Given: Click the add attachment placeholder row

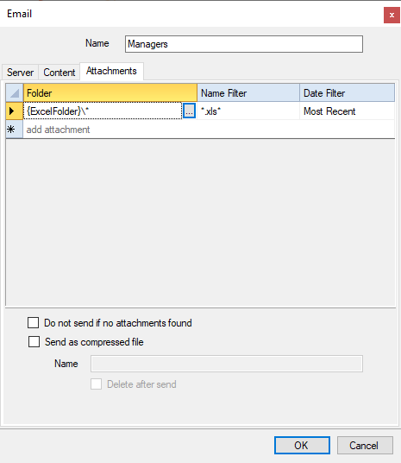Looking at the screenshot, I should click(x=209, y=130).
